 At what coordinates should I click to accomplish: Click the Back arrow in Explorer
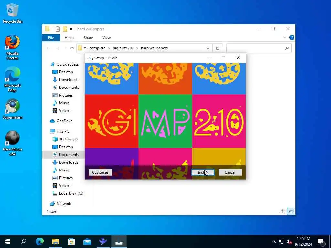tap(48, 48)
